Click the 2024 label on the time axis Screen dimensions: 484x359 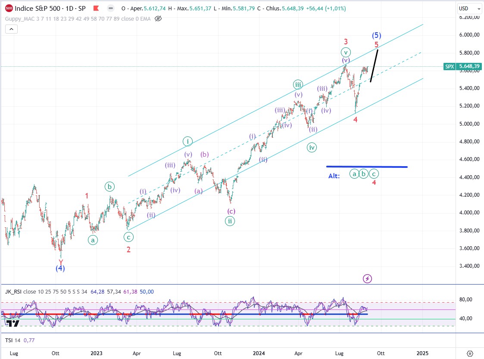259,353
